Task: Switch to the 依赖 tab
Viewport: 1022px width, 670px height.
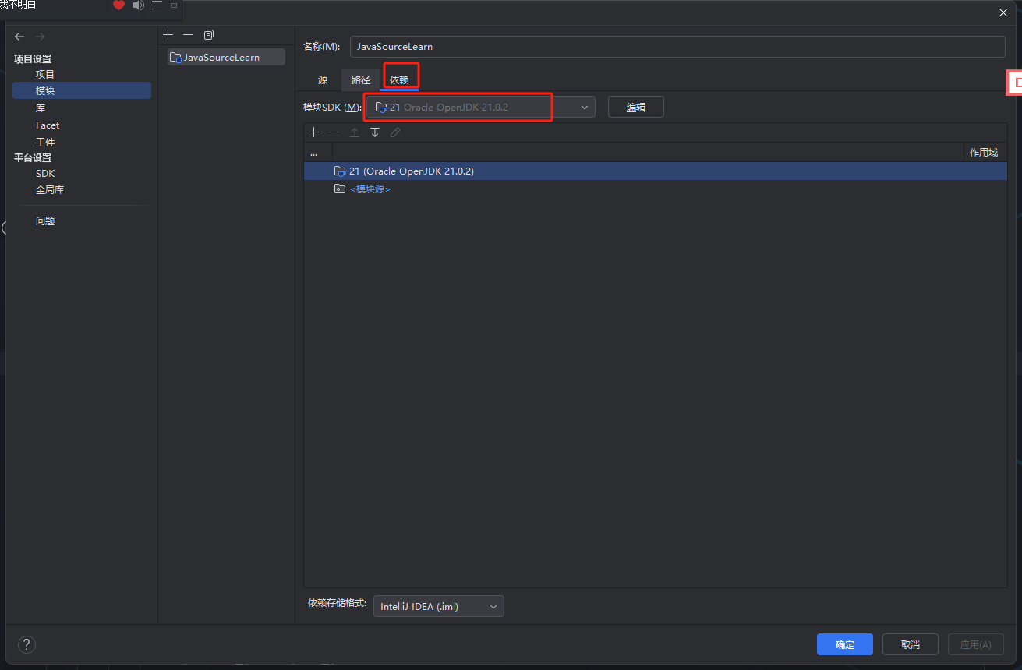Action: coord(399,79)
